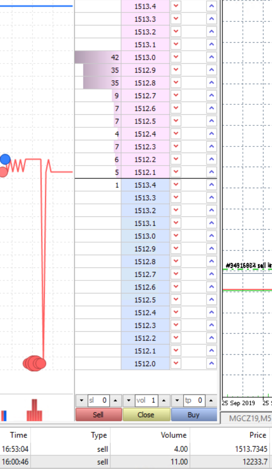This screenshot has height=469, width=272.
Task: Click blue up arrow on row with volume 9
Action: [211, 95]
